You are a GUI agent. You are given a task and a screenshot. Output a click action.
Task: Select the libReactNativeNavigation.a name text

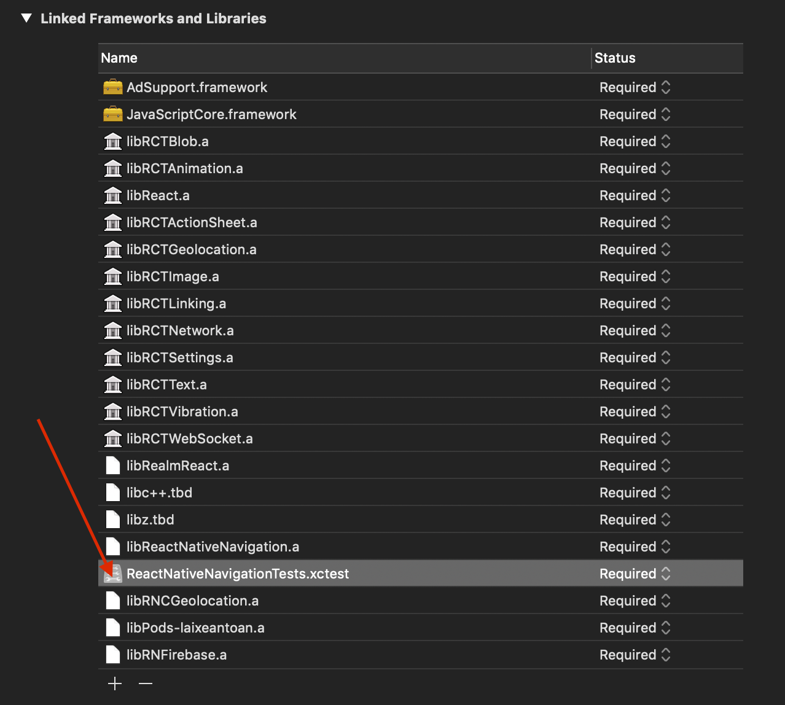pyautogui.click(x=213, y=547)
